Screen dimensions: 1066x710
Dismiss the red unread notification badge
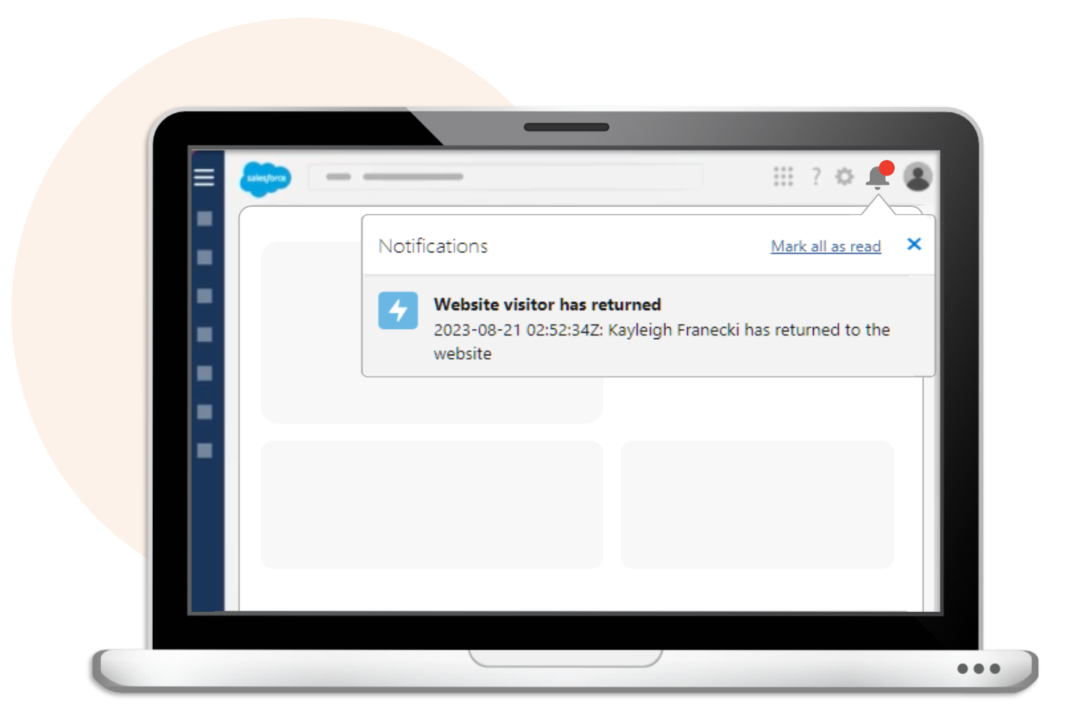(886, 168)
